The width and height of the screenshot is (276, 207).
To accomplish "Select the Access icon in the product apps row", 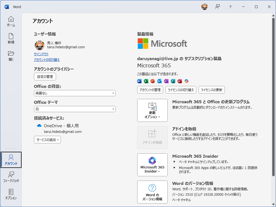I will click(x=179, y=81).
